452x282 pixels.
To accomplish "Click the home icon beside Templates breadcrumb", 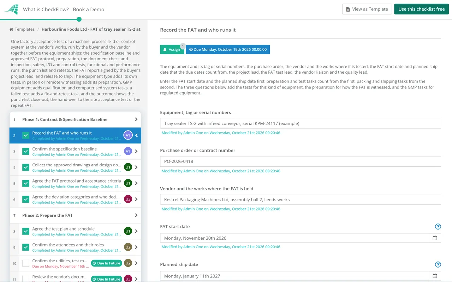I will [11, 29].
